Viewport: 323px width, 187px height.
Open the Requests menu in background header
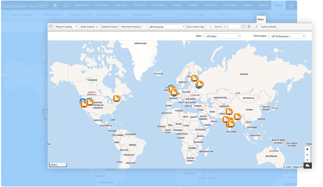click(82, 5)
